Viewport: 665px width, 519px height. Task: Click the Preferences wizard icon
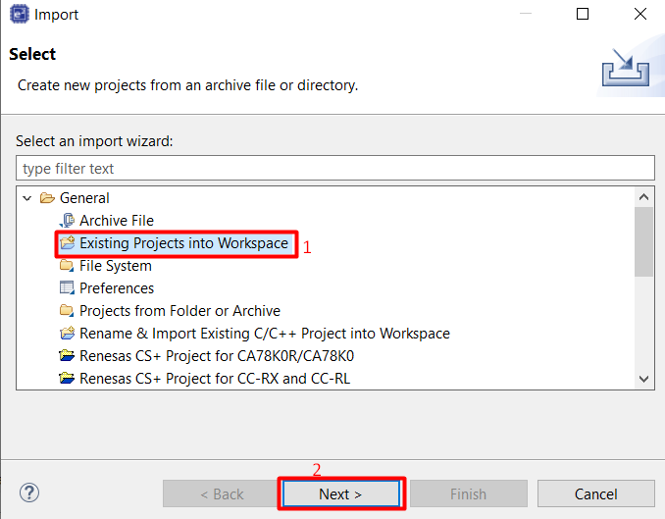tap(67, 288)
